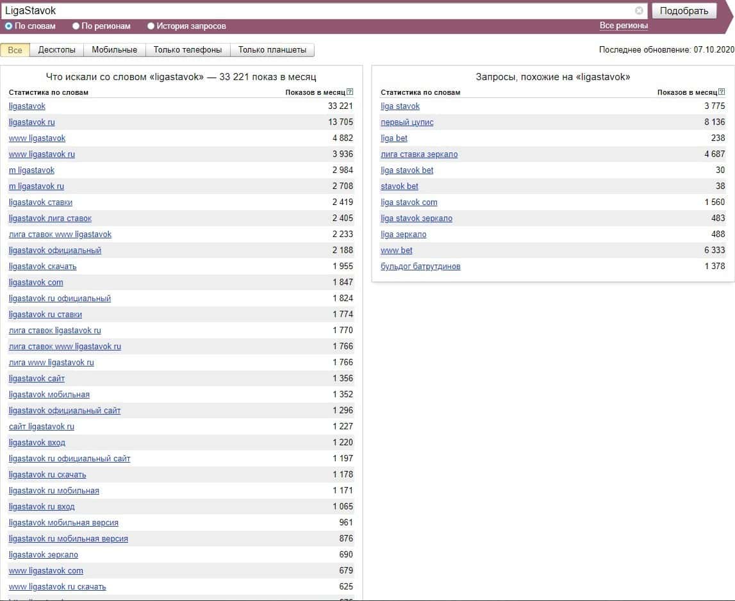Click the 'лига ставка зеркало' link
Image resolution: width=735 pixels, height=601 pixels.
(x=419, y=154)
